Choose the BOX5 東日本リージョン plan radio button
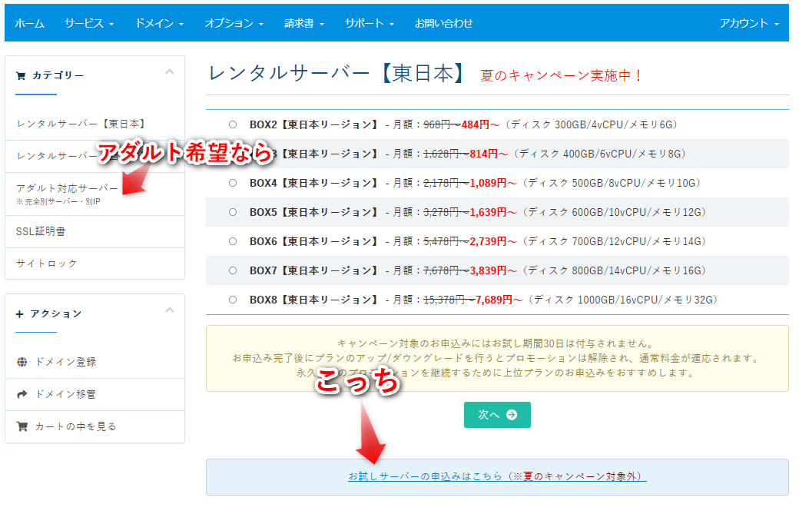The image size is (799, 514). 232,212
